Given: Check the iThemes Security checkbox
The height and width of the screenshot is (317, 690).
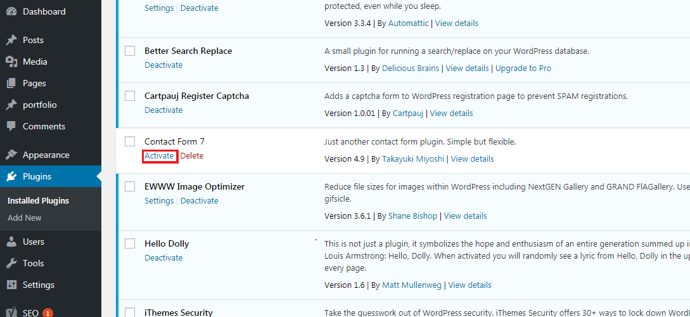Looking at the screenshot, I should (x=130, y=312).
